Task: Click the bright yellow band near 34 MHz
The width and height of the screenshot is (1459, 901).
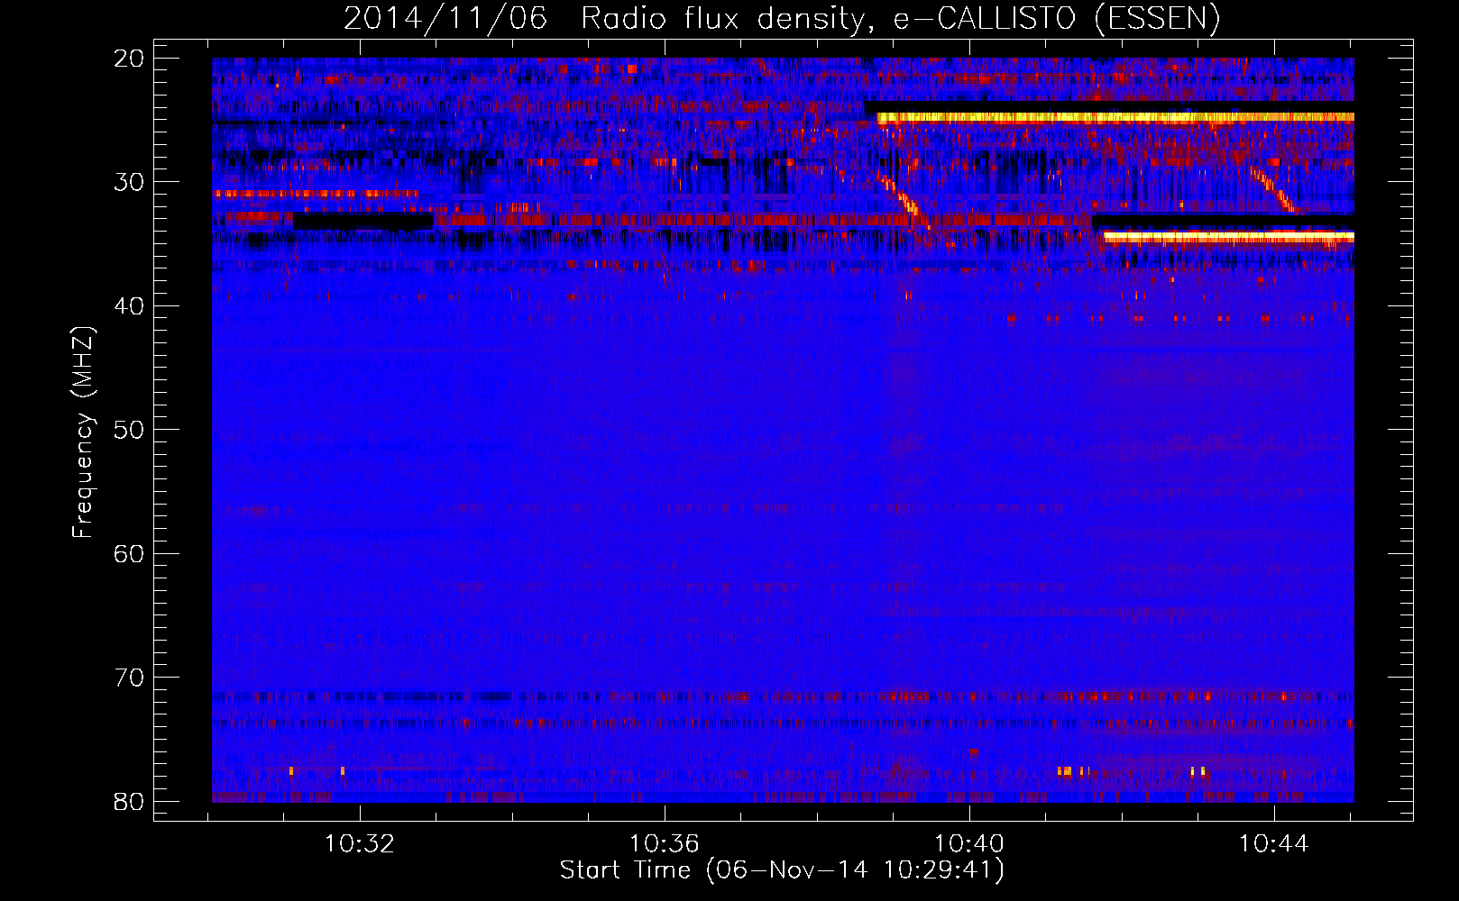Action: [1229, 237]
